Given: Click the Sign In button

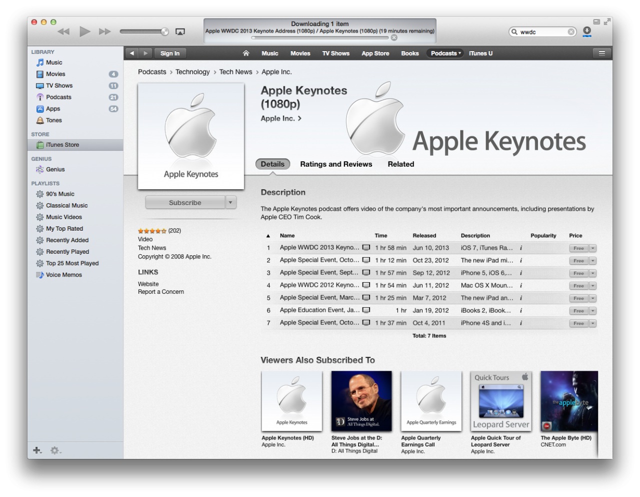Looking at the screenshot, I should [170, 53].
